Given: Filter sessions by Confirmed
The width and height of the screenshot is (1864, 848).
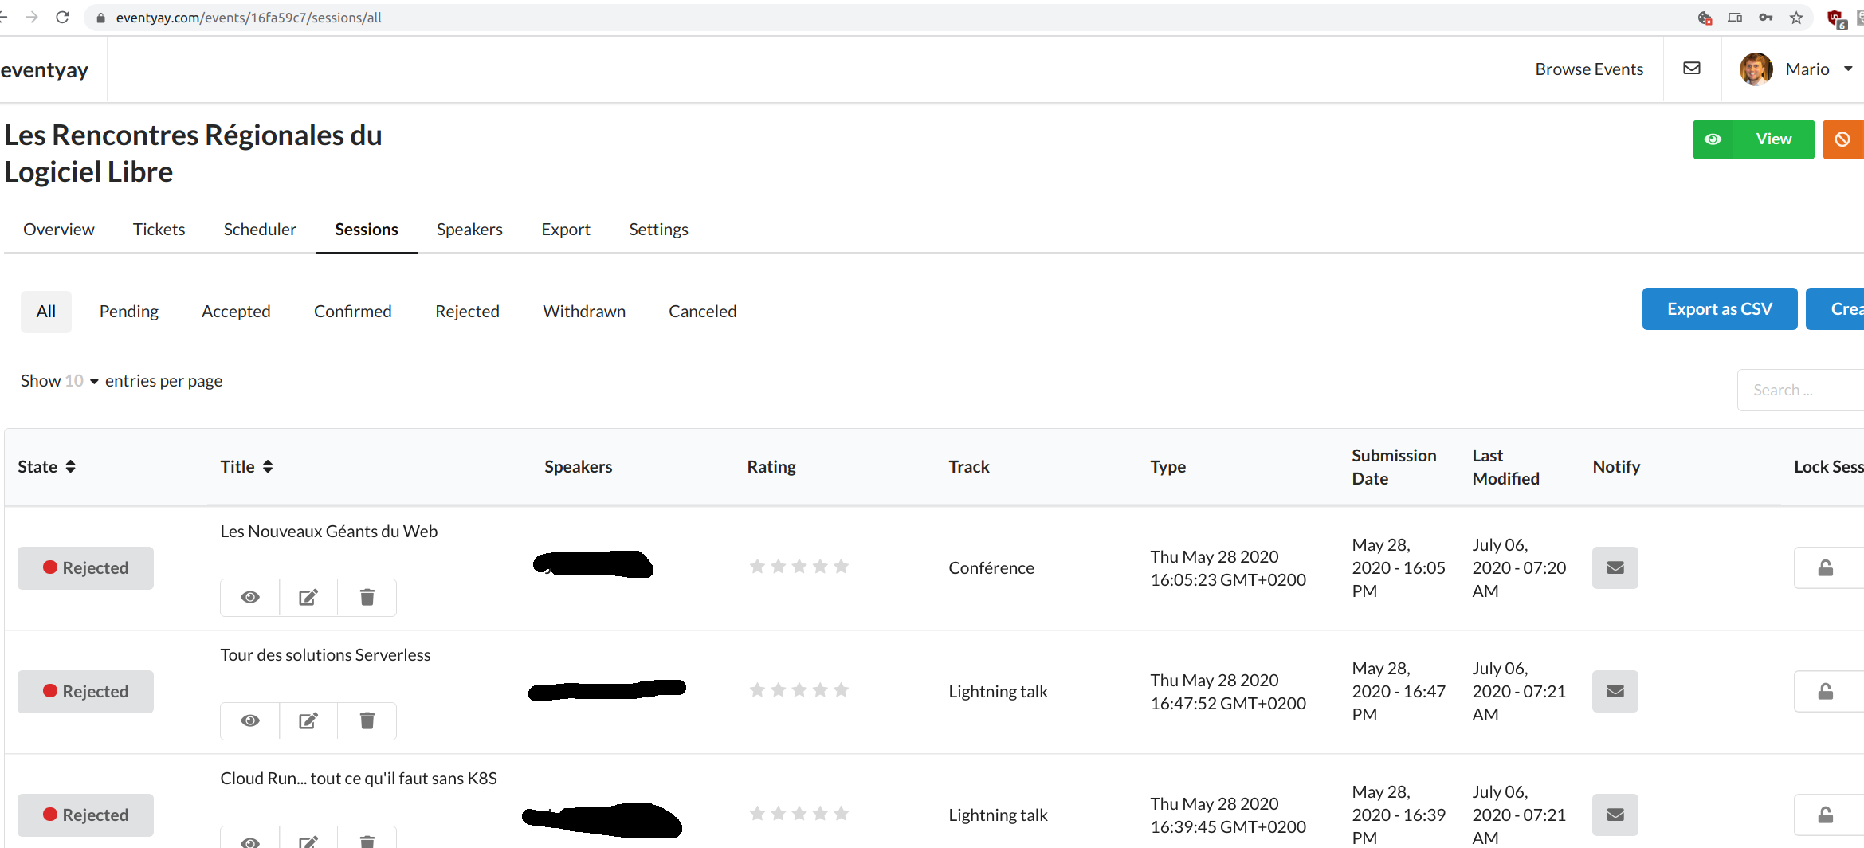Looking at the screenshot, I should point(353,312).
